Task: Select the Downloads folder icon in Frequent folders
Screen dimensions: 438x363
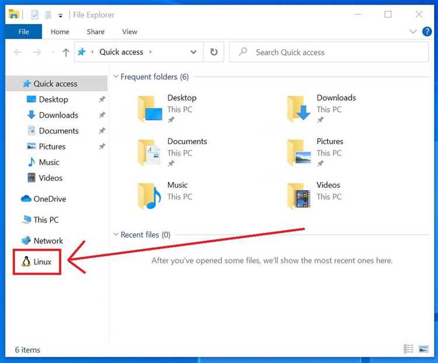Action: tap(299, 109)
